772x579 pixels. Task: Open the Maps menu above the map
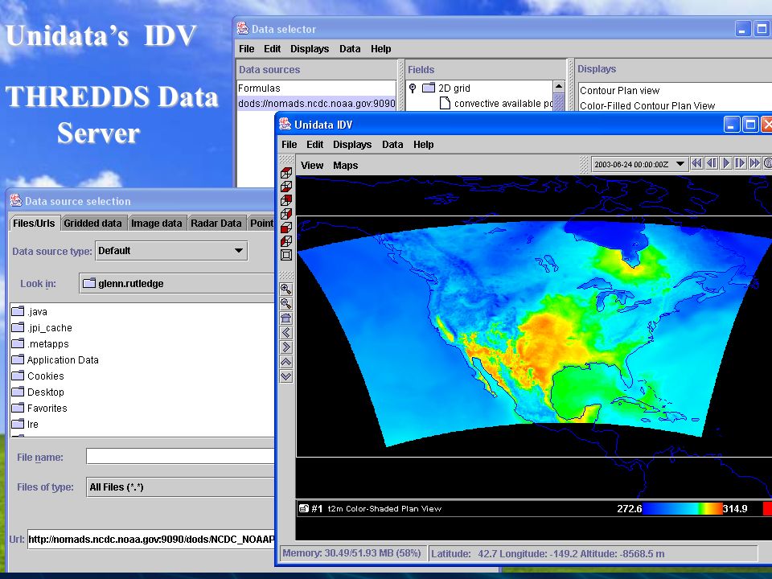click(x=345, y=166)
